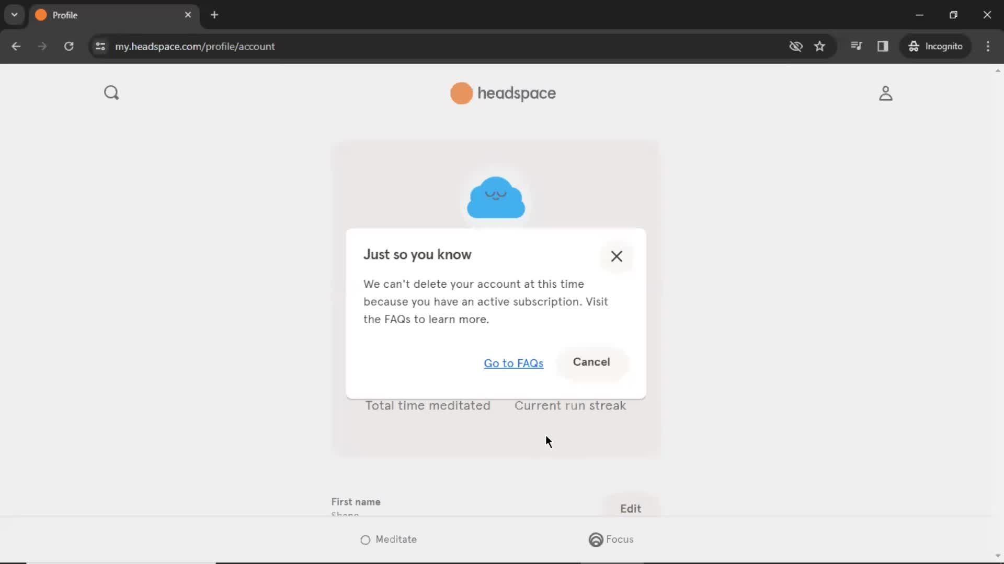
Task: Click the X to close dialog
Action: [x=617, y=256]
